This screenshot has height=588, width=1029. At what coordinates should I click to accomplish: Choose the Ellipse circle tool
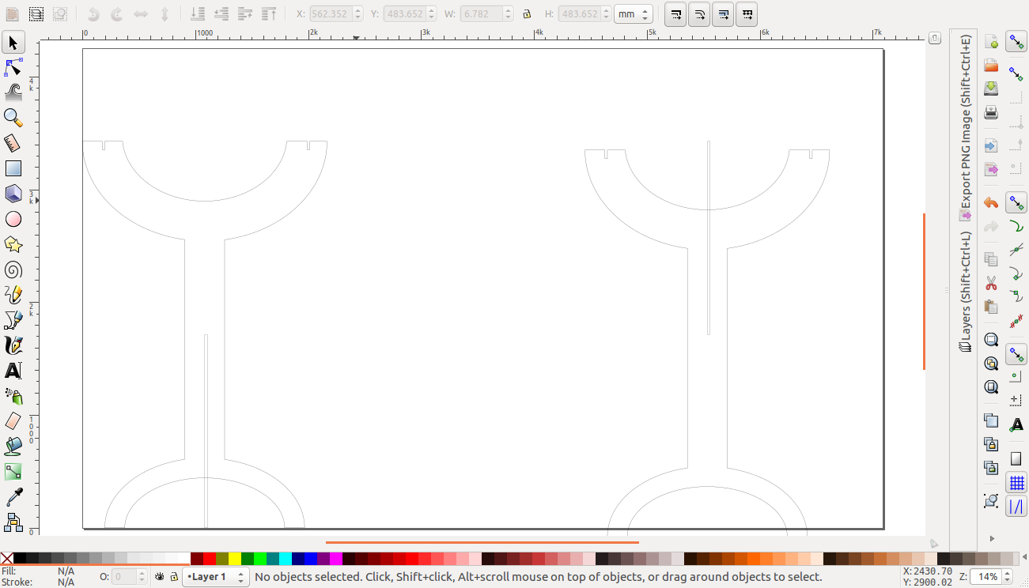(13, 219)
